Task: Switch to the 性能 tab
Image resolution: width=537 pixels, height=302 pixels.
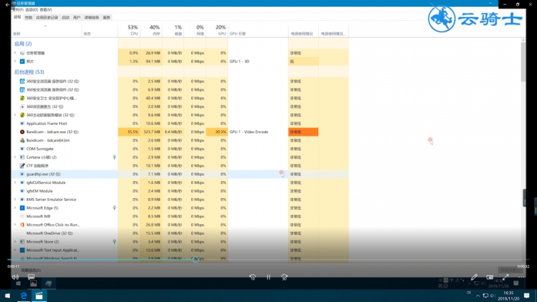Action: (28, 17)
